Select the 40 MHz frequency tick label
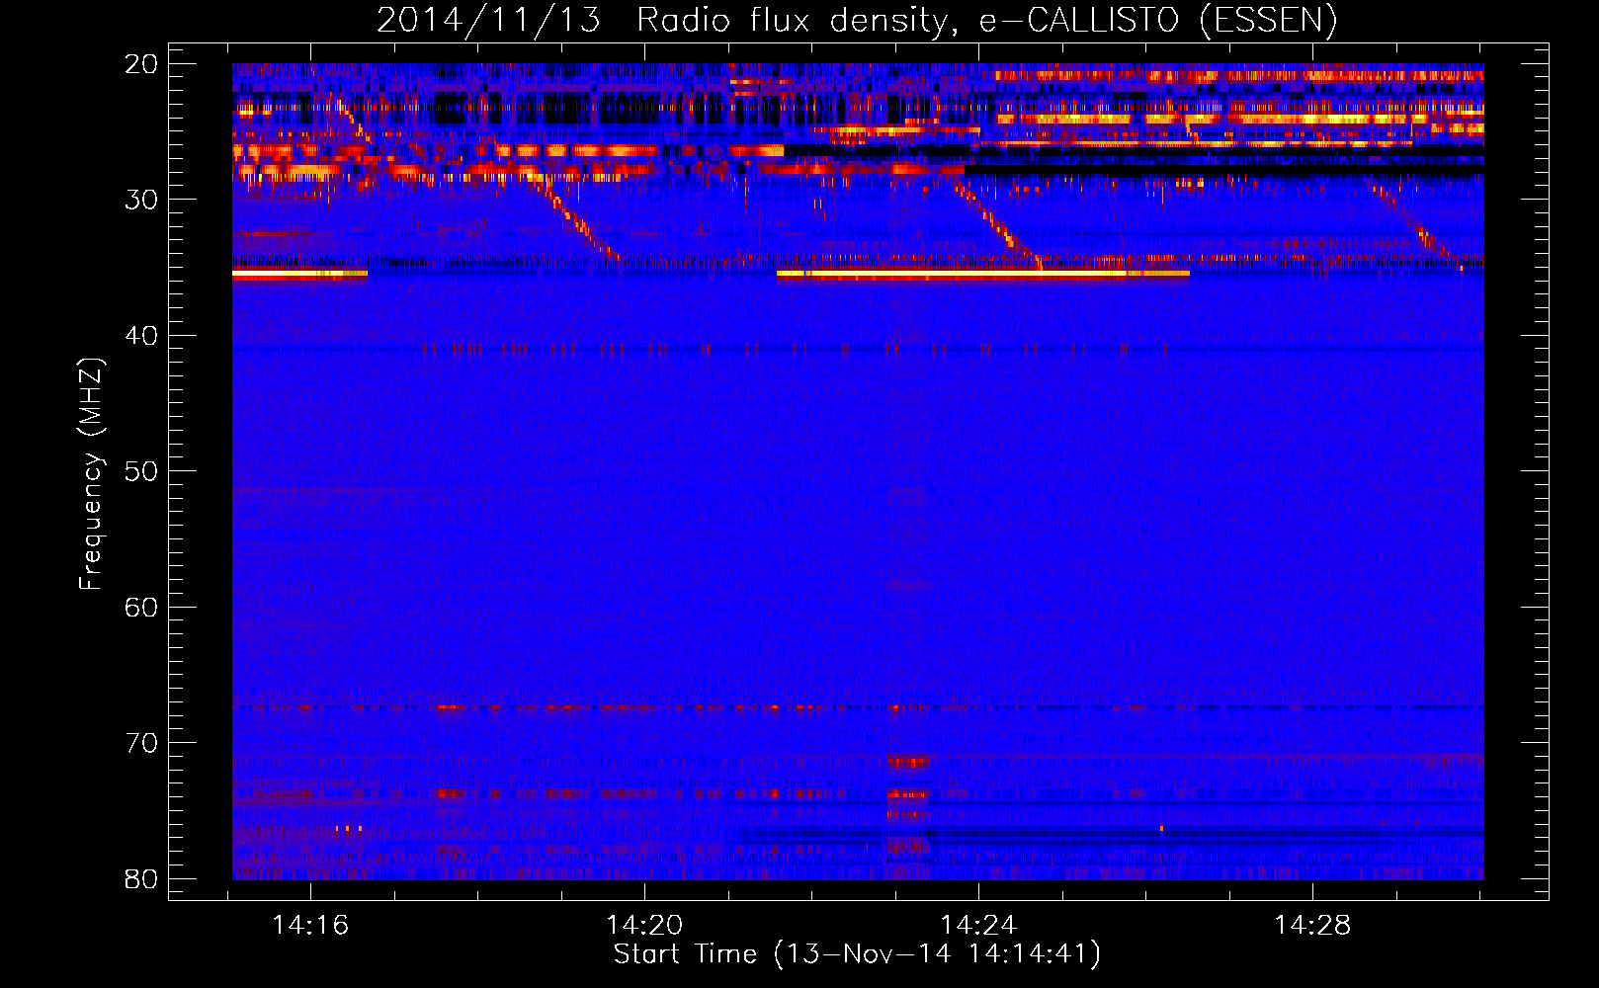Viewport: 1599px width, 988px height. 141,336
